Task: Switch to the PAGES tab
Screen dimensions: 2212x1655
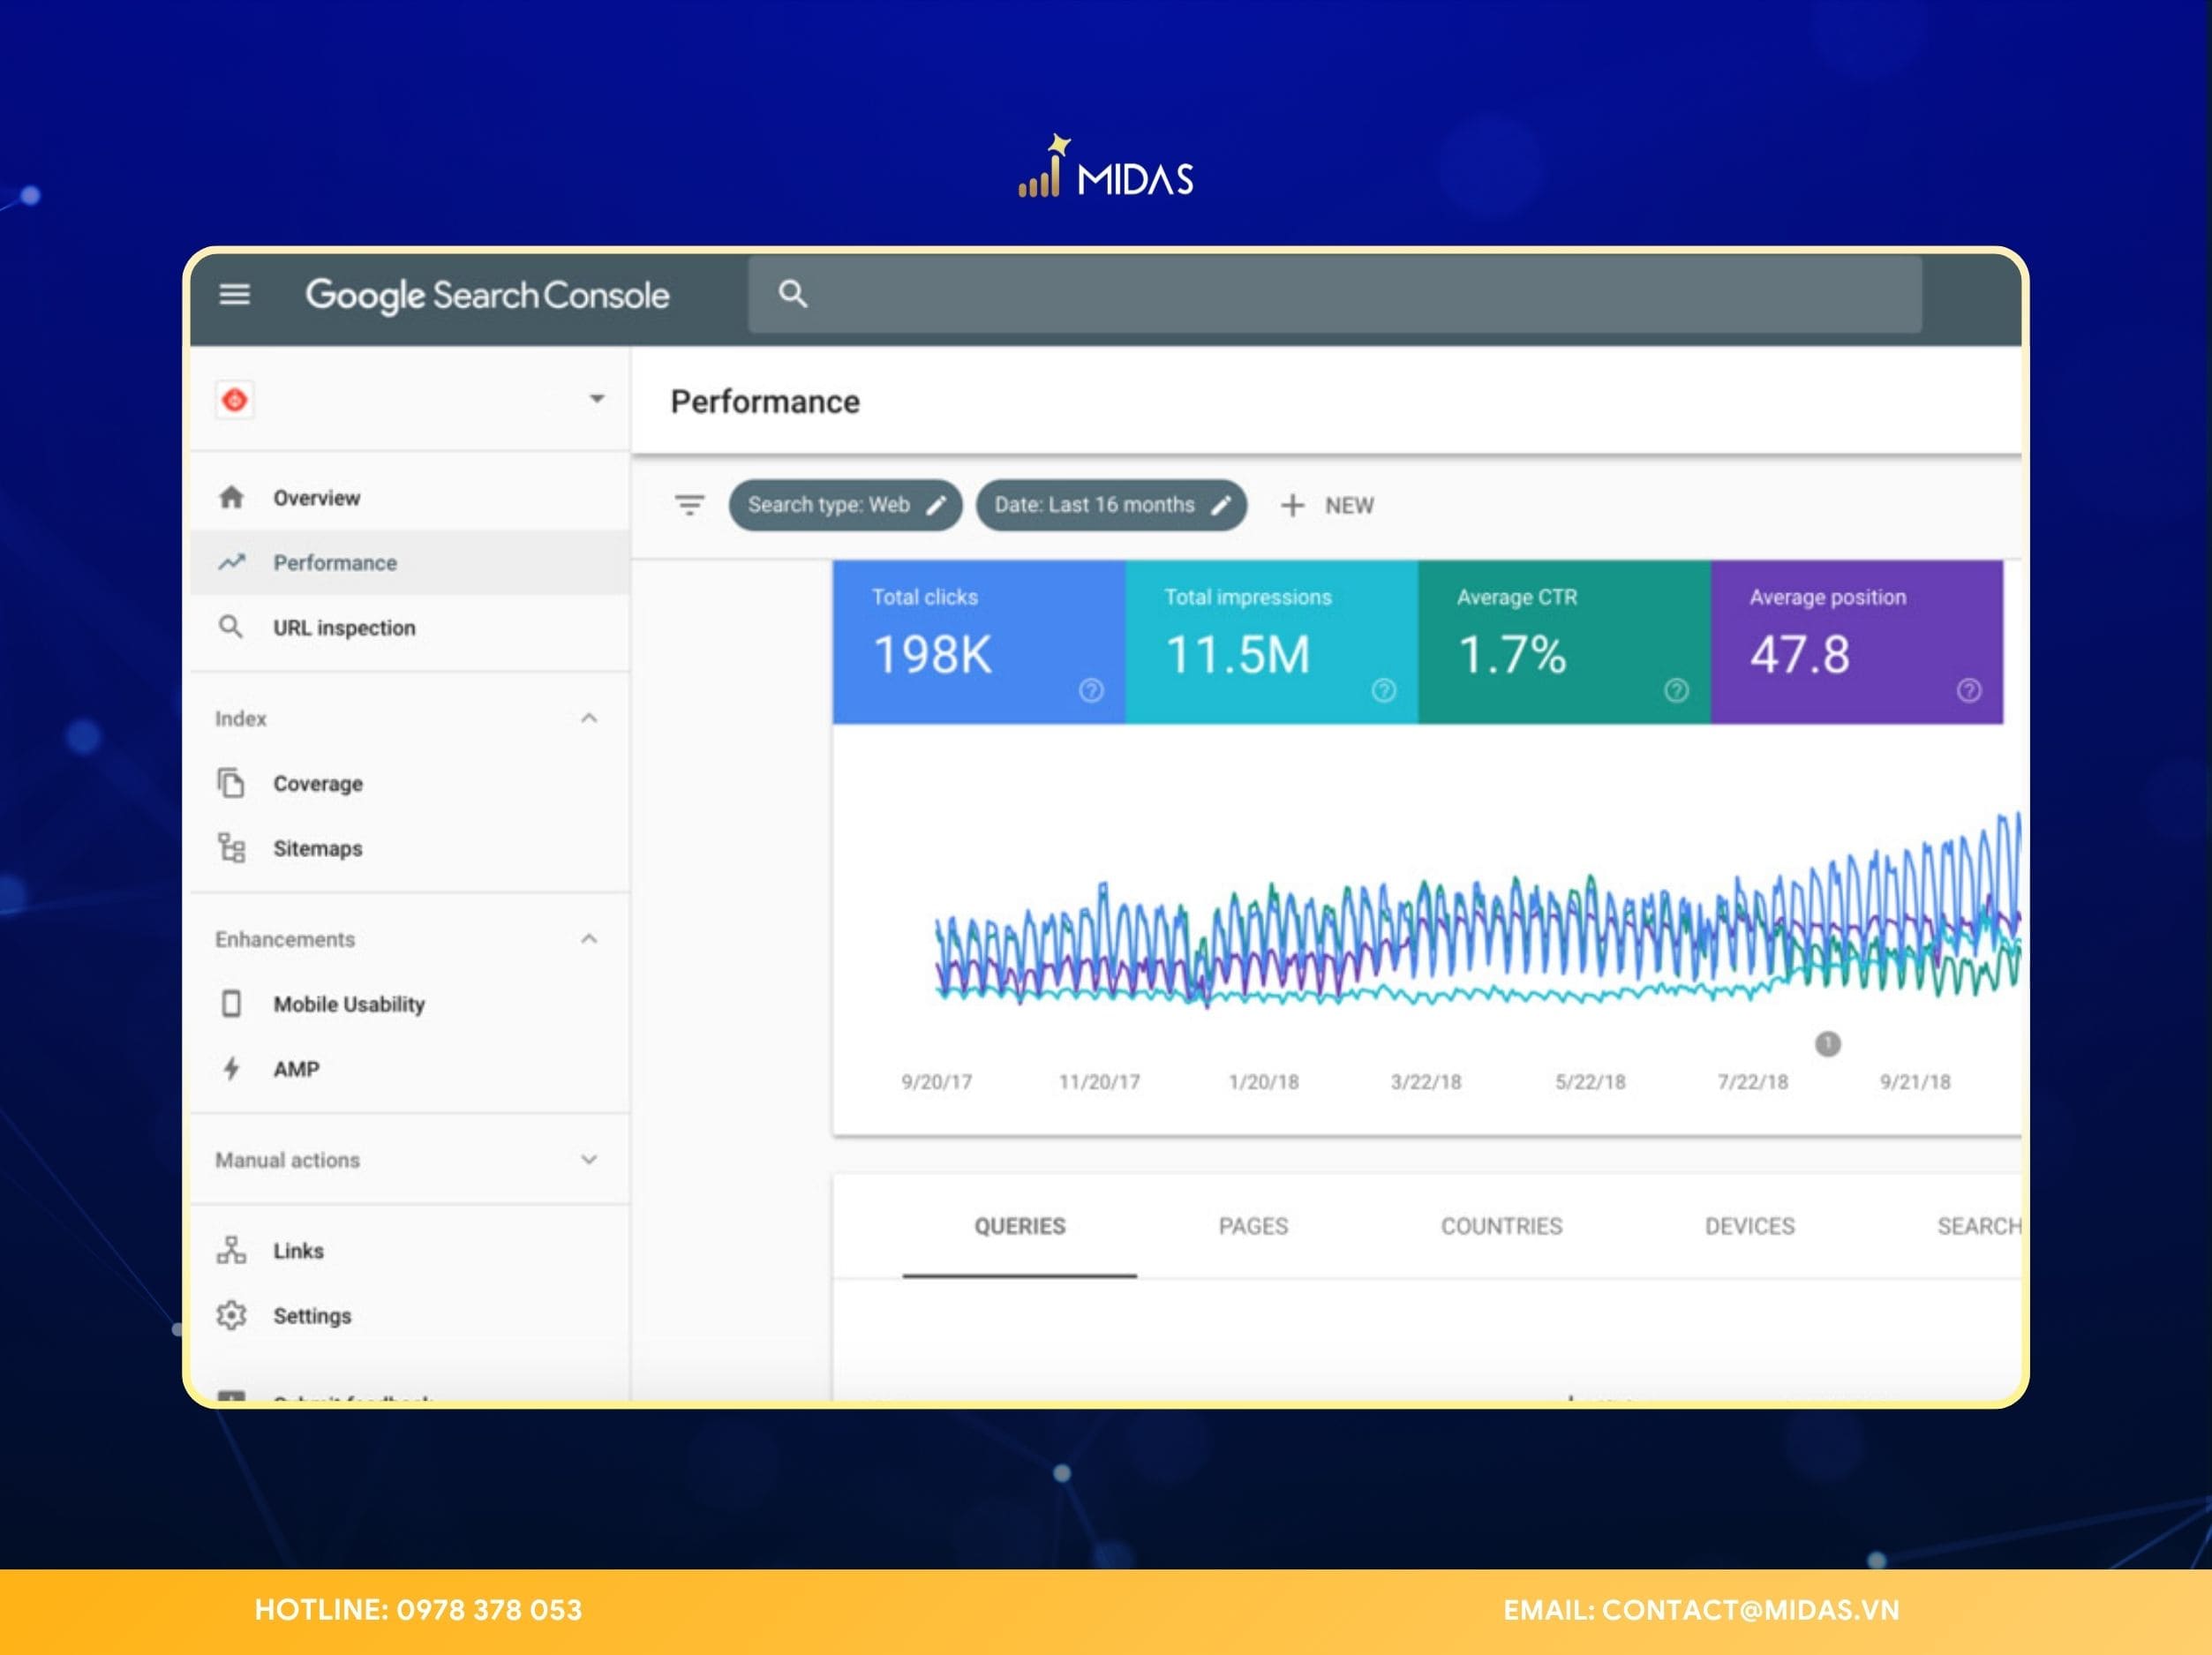Action: tap(1253, 1226)
